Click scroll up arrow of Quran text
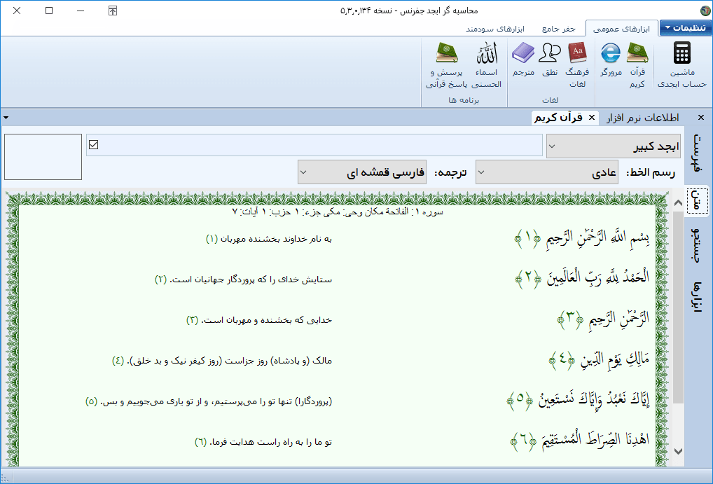713x484 pixels. (678, 203)
